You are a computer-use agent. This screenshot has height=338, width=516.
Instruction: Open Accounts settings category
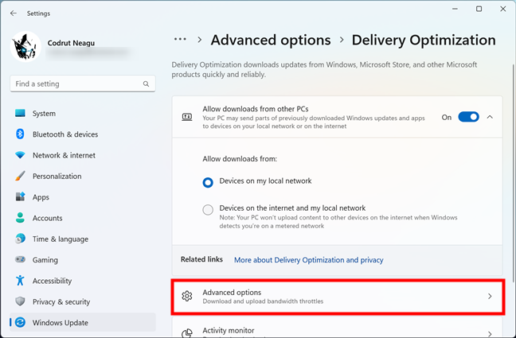pos(83,218)
